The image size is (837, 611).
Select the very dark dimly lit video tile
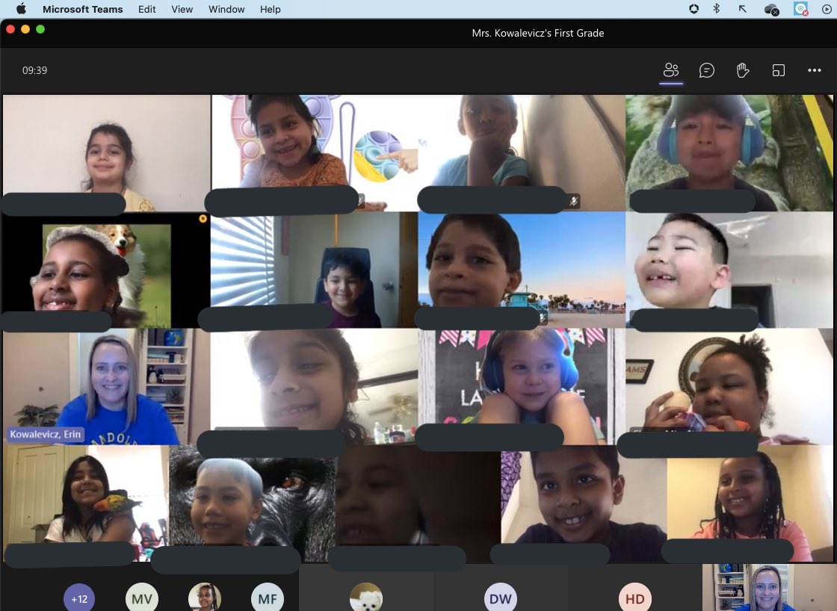418,503
